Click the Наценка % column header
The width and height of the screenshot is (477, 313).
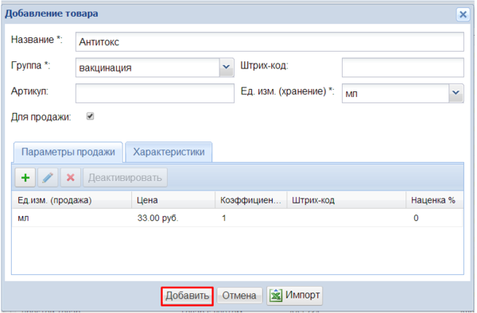coord(435,200)
